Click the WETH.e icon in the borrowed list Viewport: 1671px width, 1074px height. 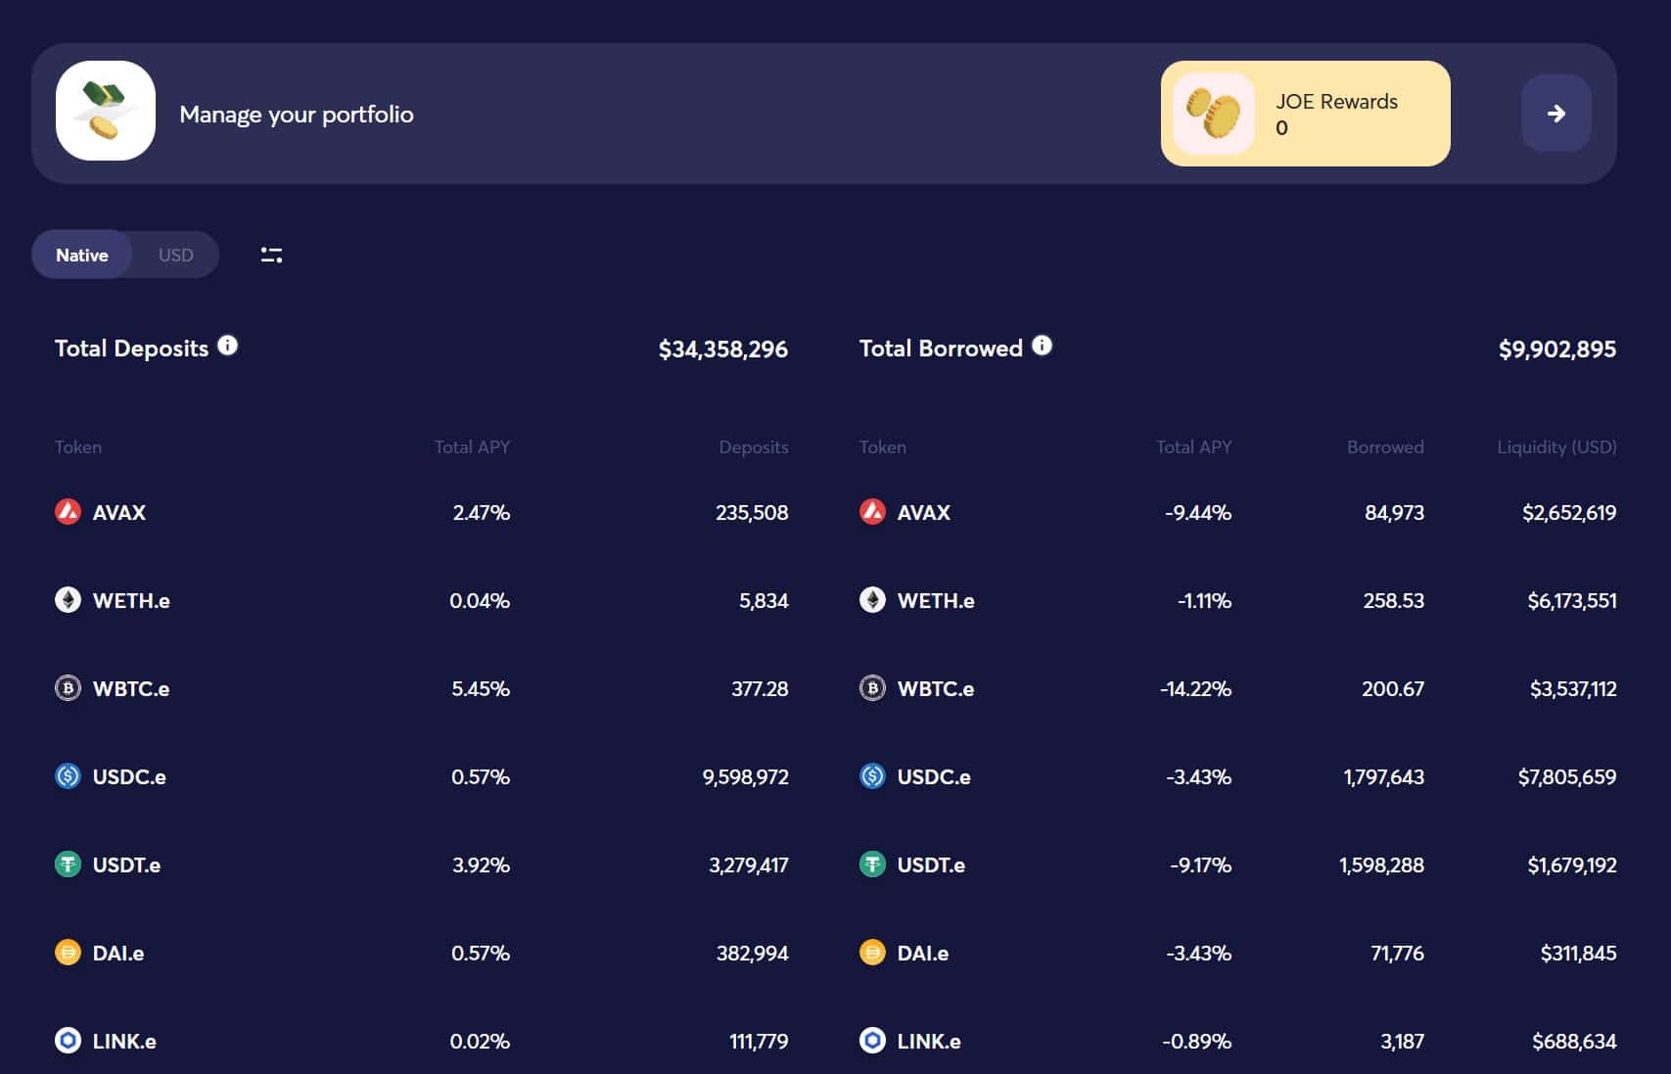pos(872,600)
